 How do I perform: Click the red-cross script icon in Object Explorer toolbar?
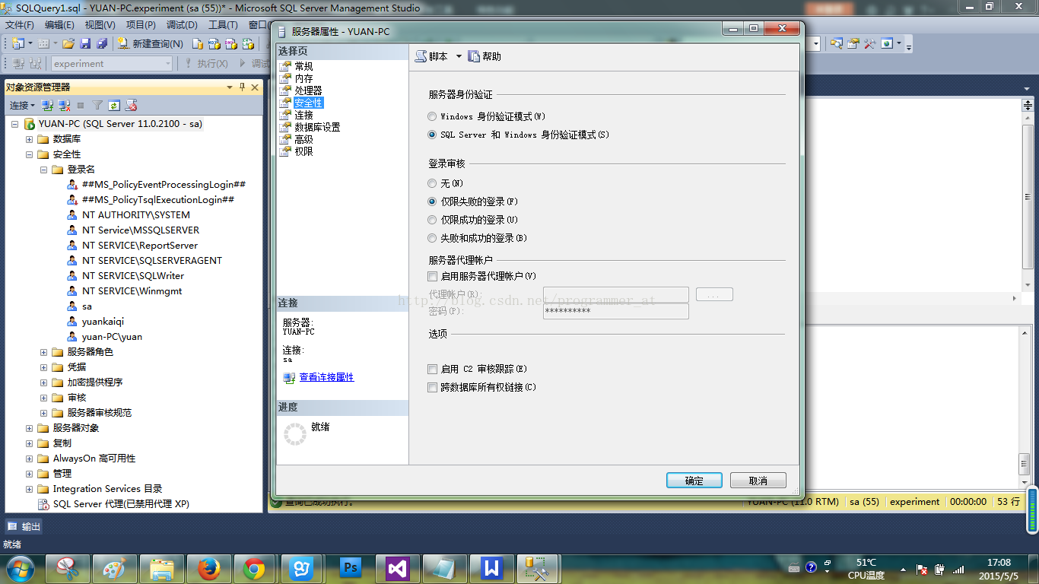click(x=131, y=105)
